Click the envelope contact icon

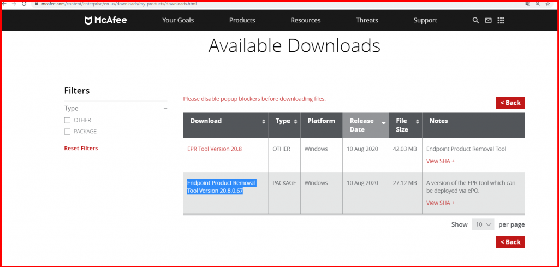point(488,20)
